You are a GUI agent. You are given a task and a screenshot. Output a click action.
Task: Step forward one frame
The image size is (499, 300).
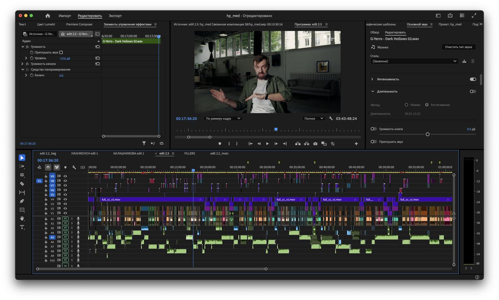click(276, 144)
